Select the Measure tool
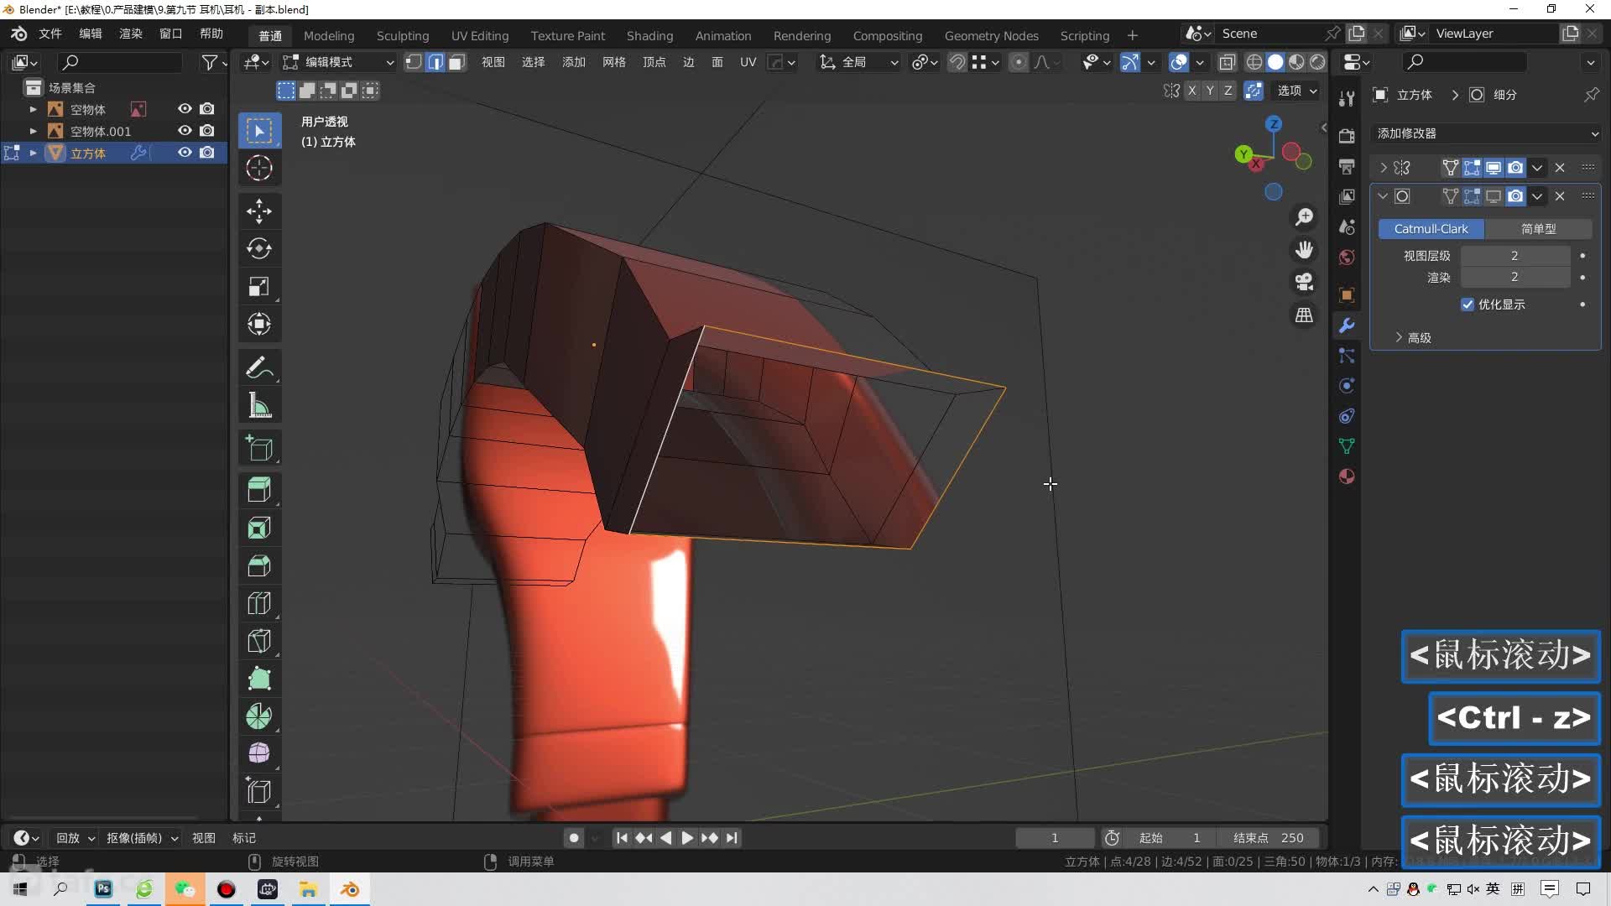1611x906 pixels. pyautogui.click(x=259, y=406)
